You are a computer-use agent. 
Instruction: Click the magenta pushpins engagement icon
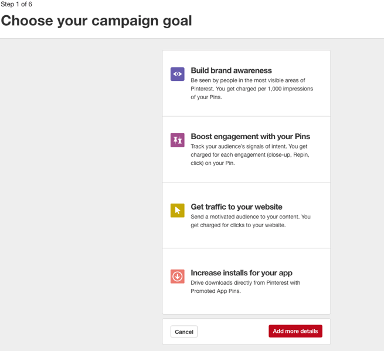click(x=177, y=140)
